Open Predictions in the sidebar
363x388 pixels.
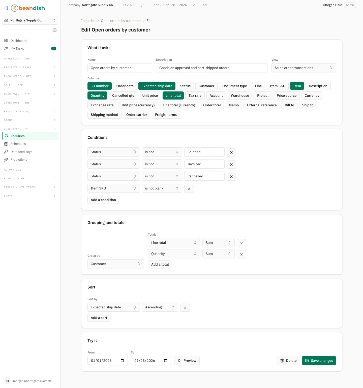30,159
